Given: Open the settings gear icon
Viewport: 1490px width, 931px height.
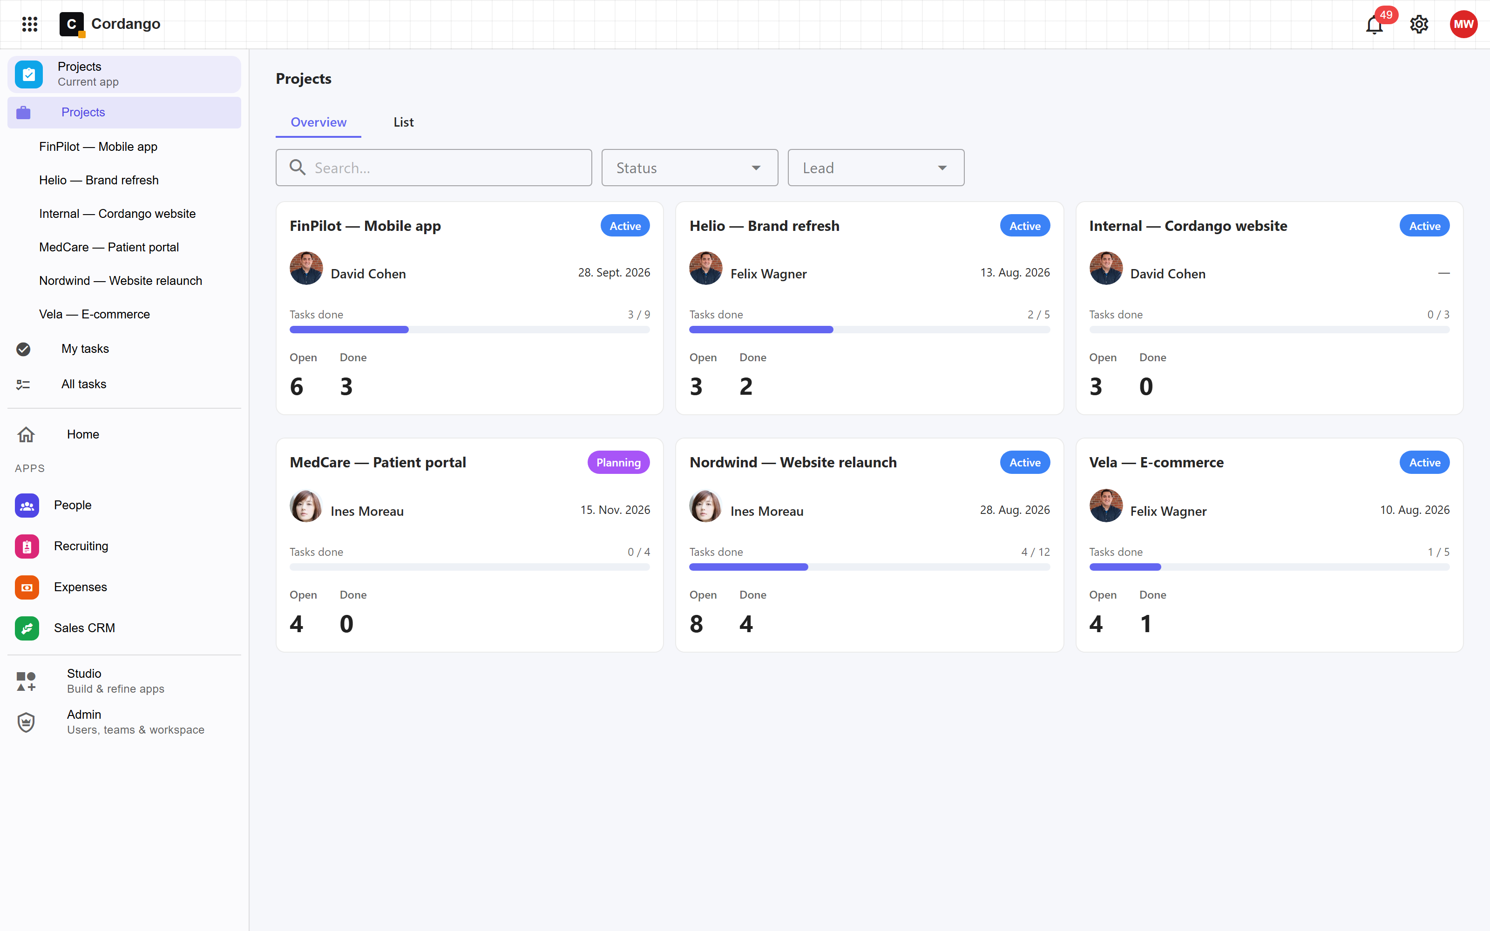Looking at the screenshot, I should pyautogui.click(x=1419, y=25).
